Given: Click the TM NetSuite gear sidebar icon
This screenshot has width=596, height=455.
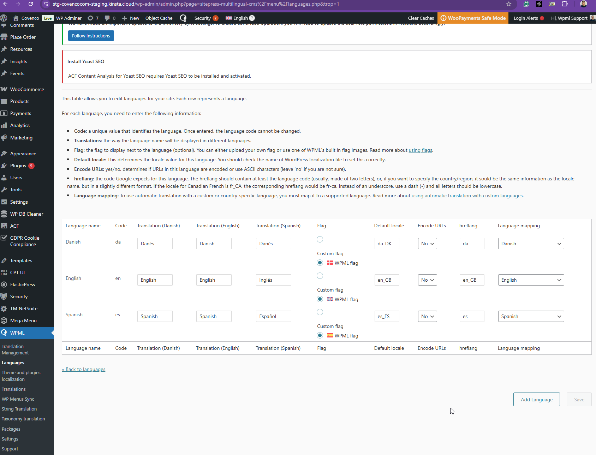Looking at the screenshot, I should pos(4,309).
